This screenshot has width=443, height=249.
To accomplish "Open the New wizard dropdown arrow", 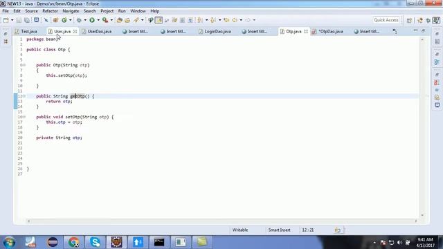I will tap(12, 20).
